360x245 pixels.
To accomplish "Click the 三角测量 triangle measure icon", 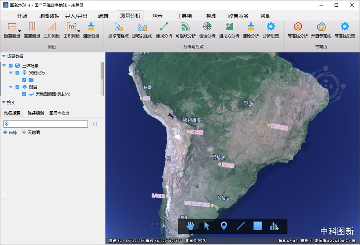I will coord(52,30).
